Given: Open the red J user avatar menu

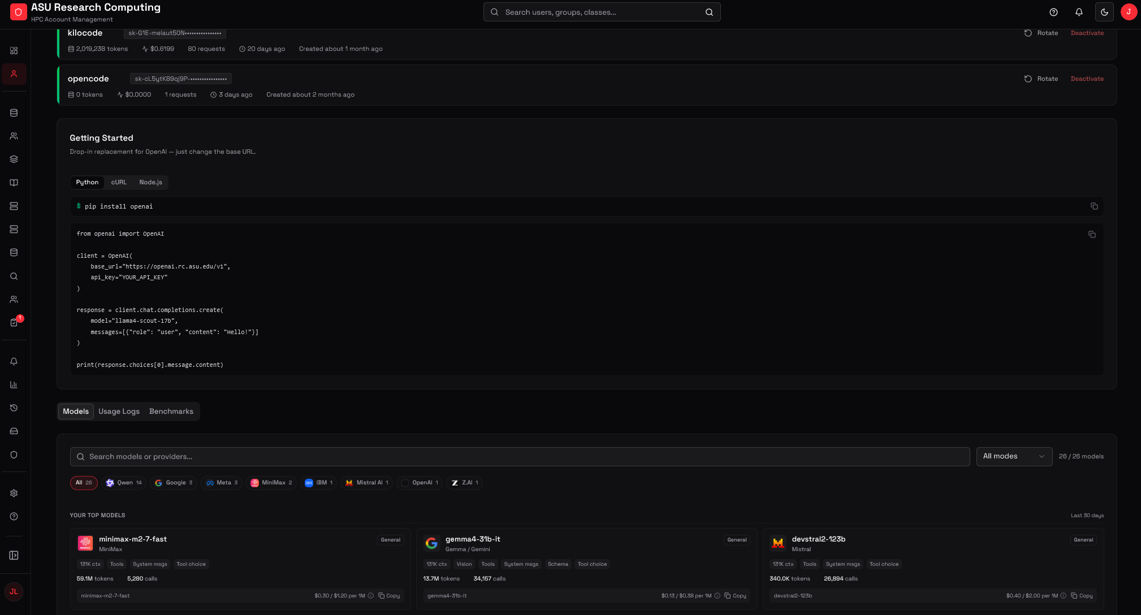Looking at the screenshot, I should 1129,12.
